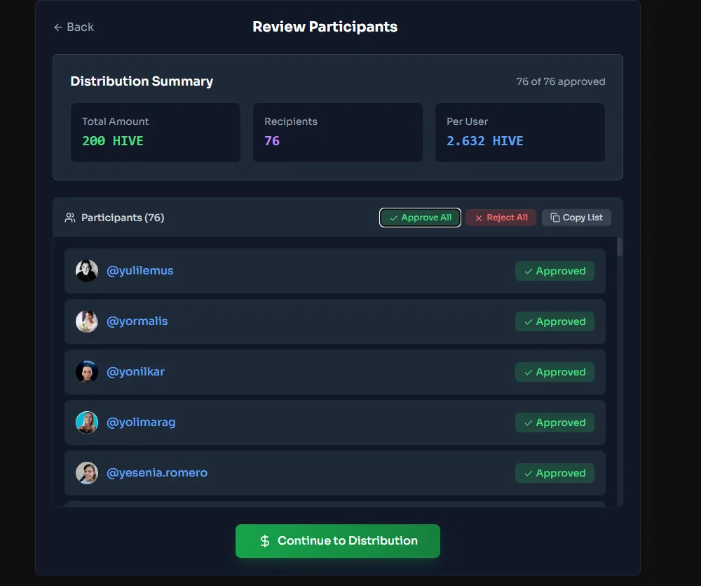
Task: Toggle Approved status for @yonilkar
Action: 554,372
